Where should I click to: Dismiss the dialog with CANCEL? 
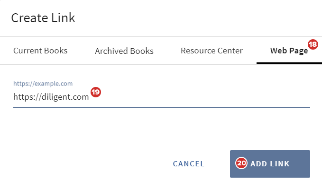(189, 164)
